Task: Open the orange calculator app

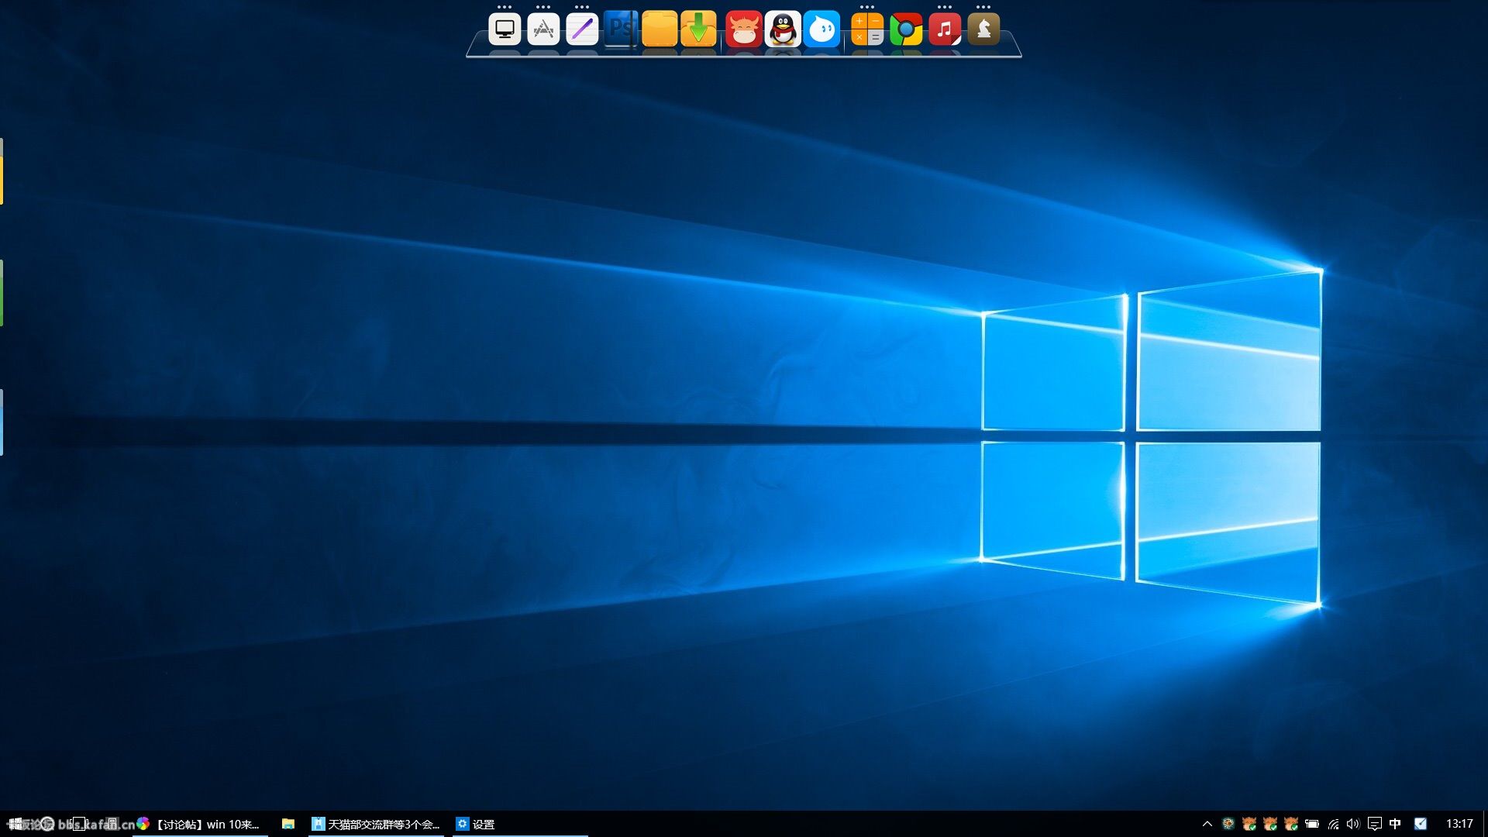Action: click(x=867, y=29)
